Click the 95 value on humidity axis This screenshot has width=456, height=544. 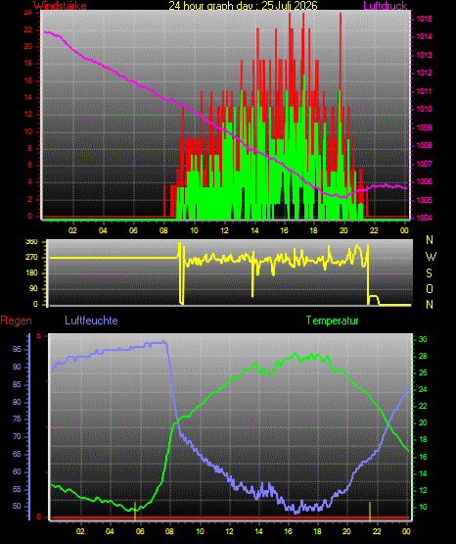(x=17, y=349)
